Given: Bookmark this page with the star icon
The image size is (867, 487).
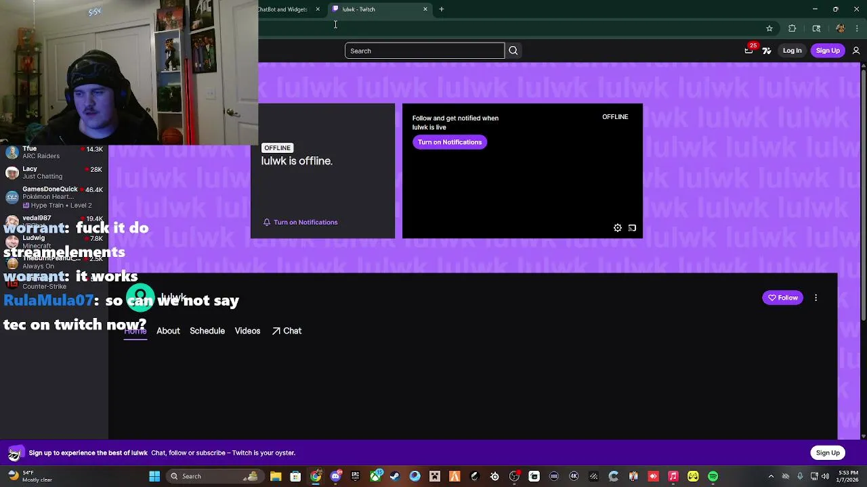Looking at the screenshot, I should click(769, 28).
